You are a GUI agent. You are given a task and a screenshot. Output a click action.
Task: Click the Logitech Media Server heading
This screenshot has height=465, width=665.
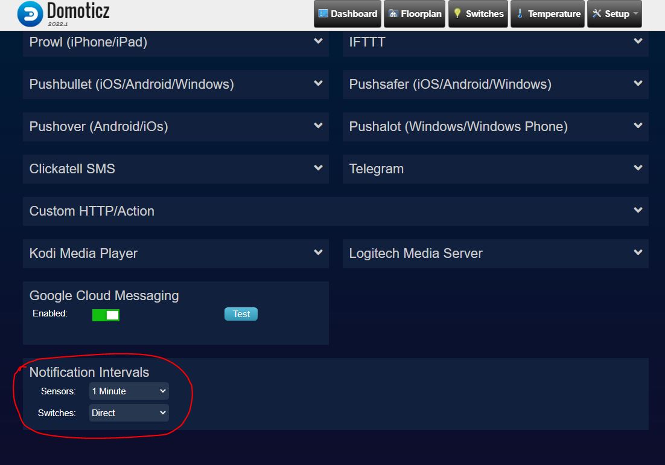coord(416,253)
